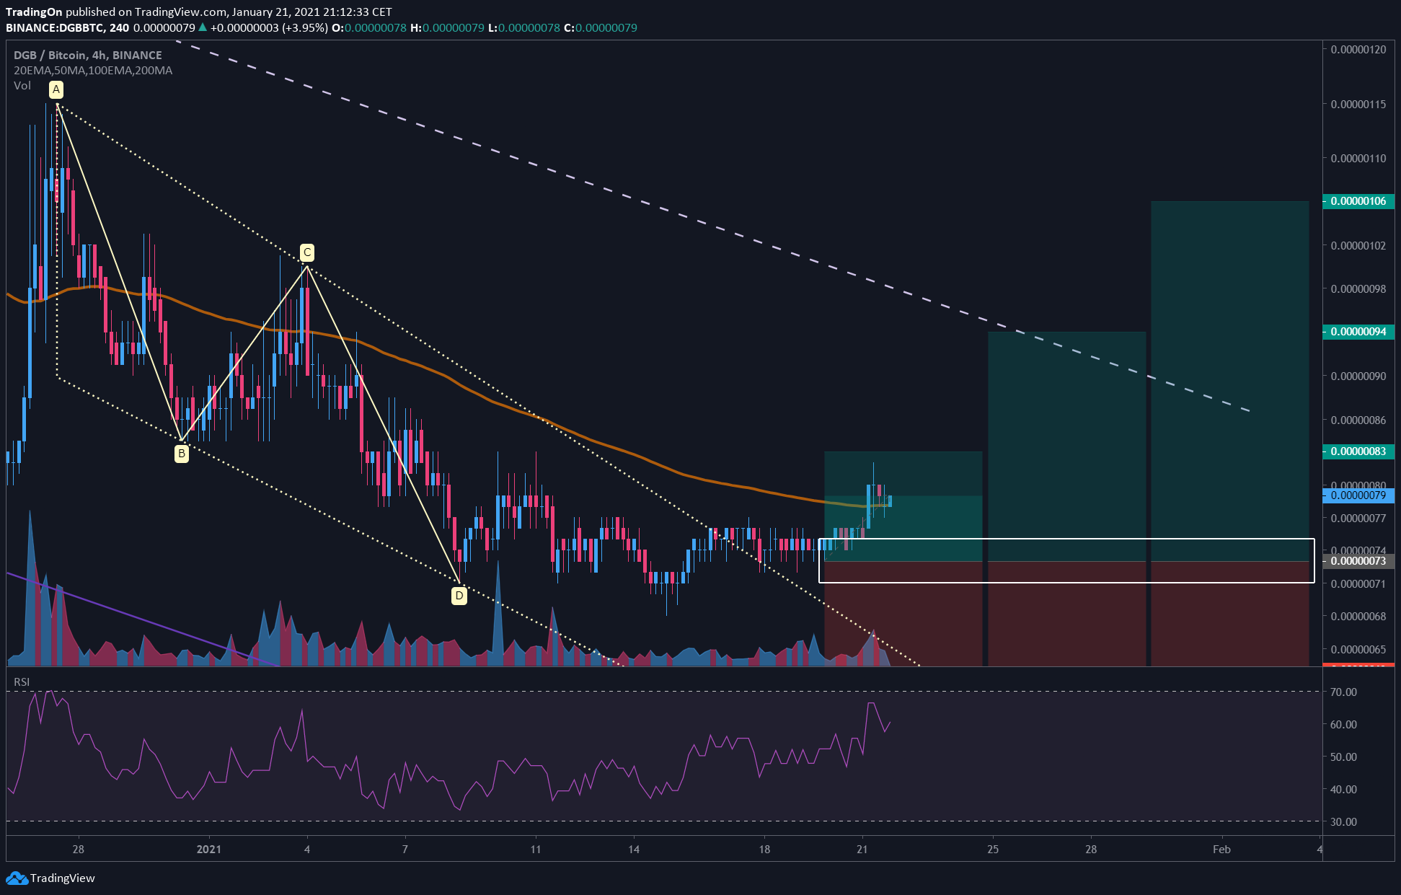Click pattern point label A
This screenshot has height=895, width=1401.
(56, 89)
